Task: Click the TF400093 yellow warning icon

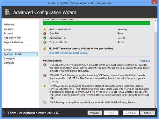Action: 45,86
